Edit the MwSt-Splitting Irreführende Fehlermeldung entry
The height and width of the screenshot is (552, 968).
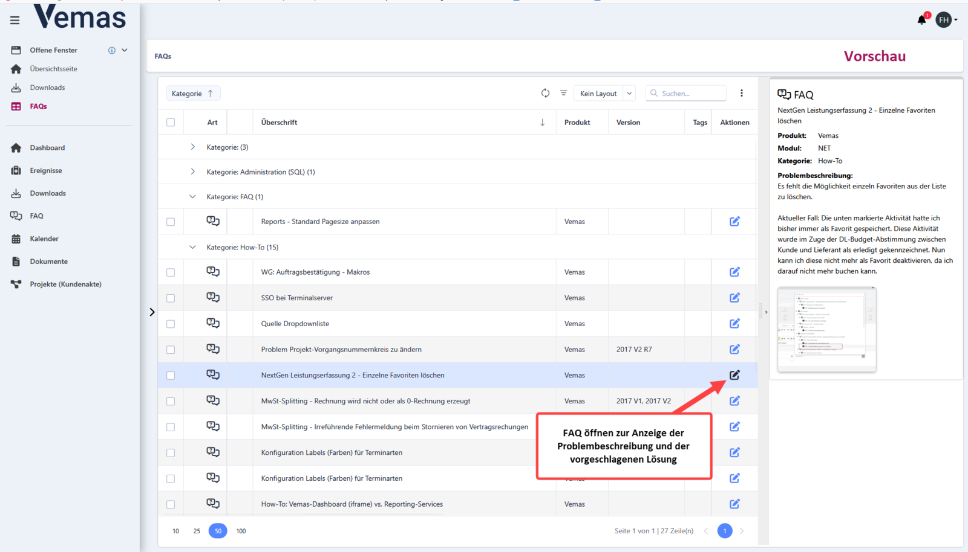click(x=734, y=427)
